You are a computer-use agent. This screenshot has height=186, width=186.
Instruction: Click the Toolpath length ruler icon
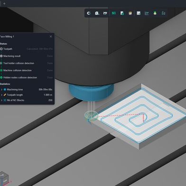tap(5, 95)
